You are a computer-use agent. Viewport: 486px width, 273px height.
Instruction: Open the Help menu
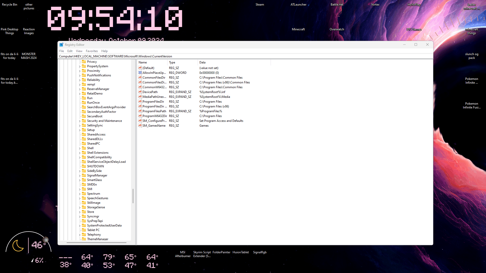pos(104,51)
